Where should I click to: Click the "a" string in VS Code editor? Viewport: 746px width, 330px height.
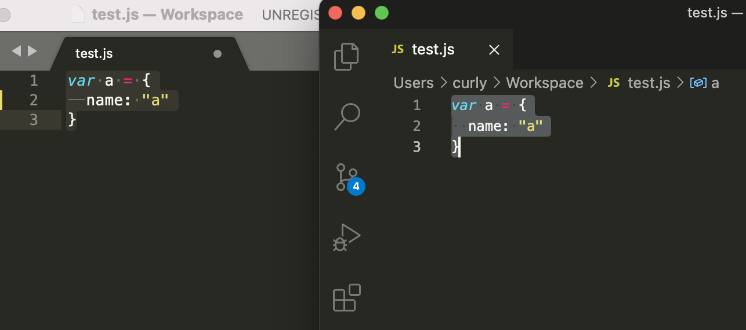tap(530, 126)
